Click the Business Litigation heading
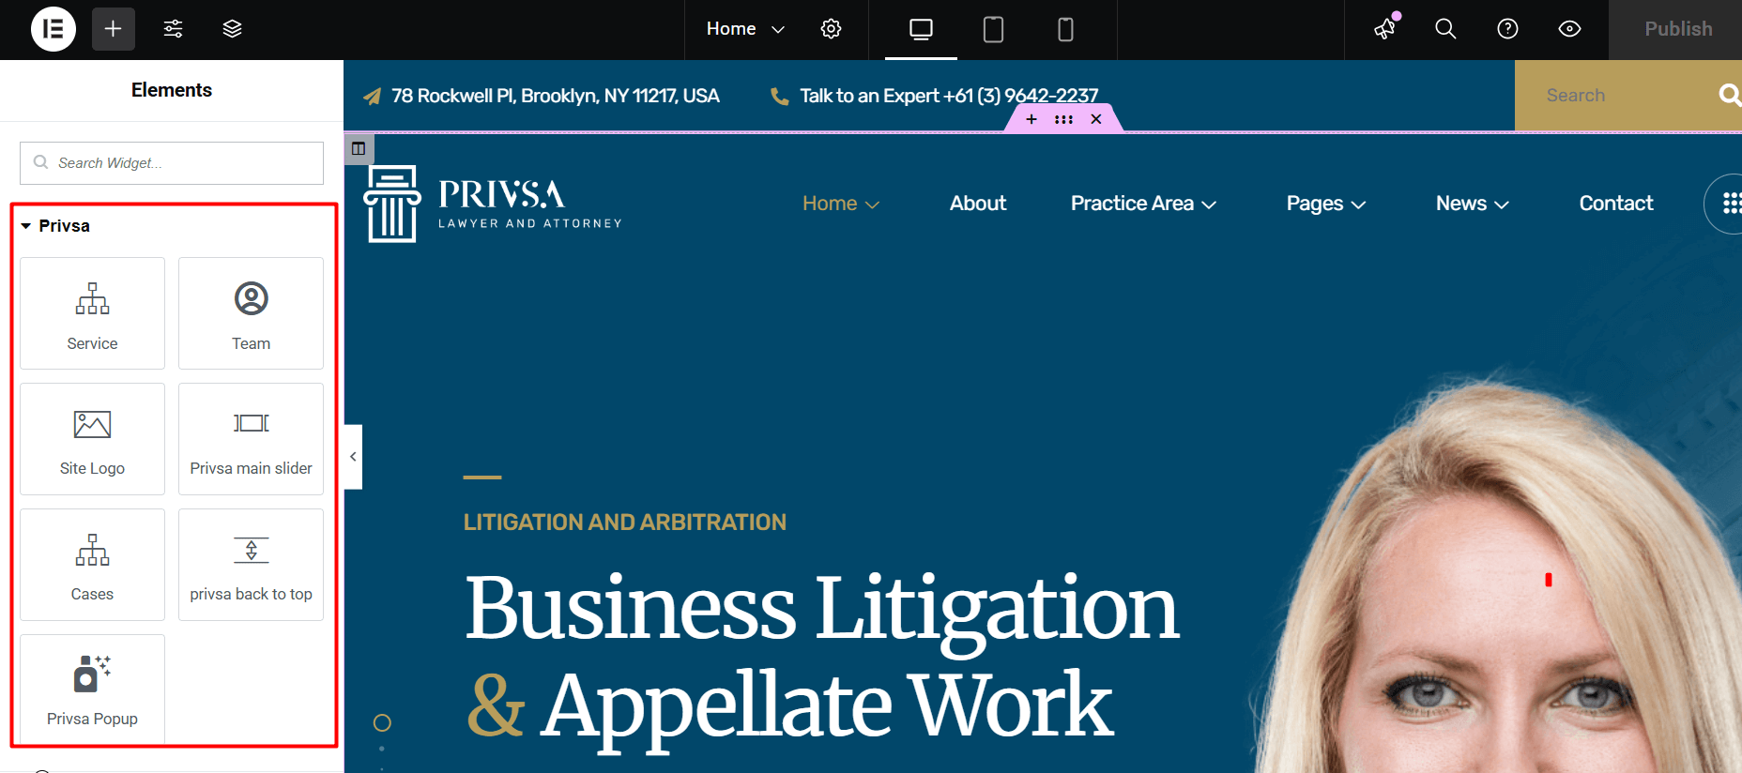Screen dimensions: 1742x773 [x=822, y=609]
